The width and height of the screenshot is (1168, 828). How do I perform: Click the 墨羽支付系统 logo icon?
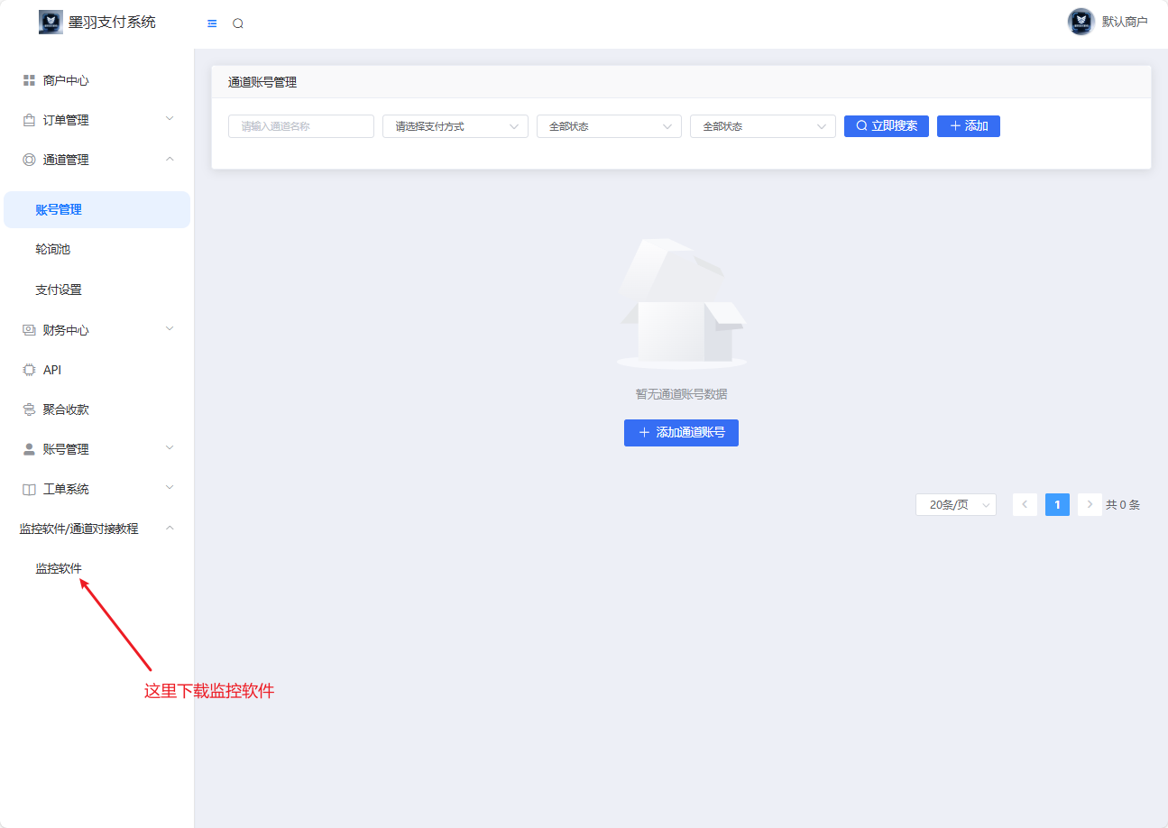click(51, 22)
